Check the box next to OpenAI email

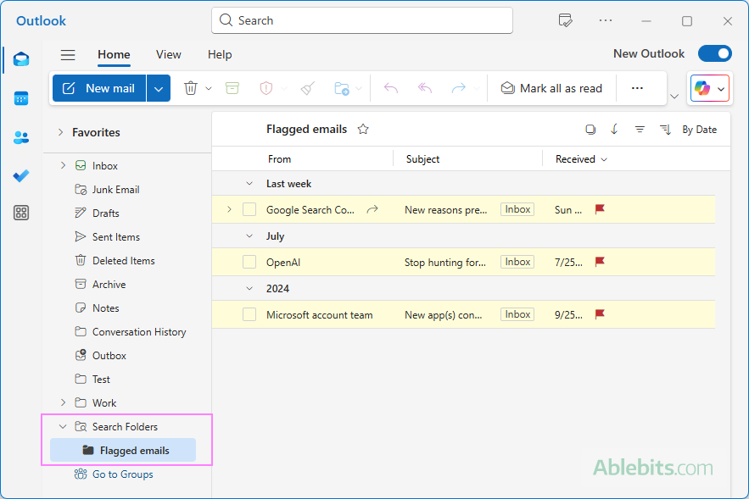coord(249,262)
